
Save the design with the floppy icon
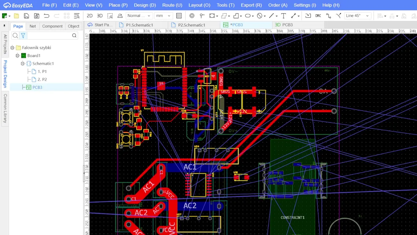[x=26, y=16]
